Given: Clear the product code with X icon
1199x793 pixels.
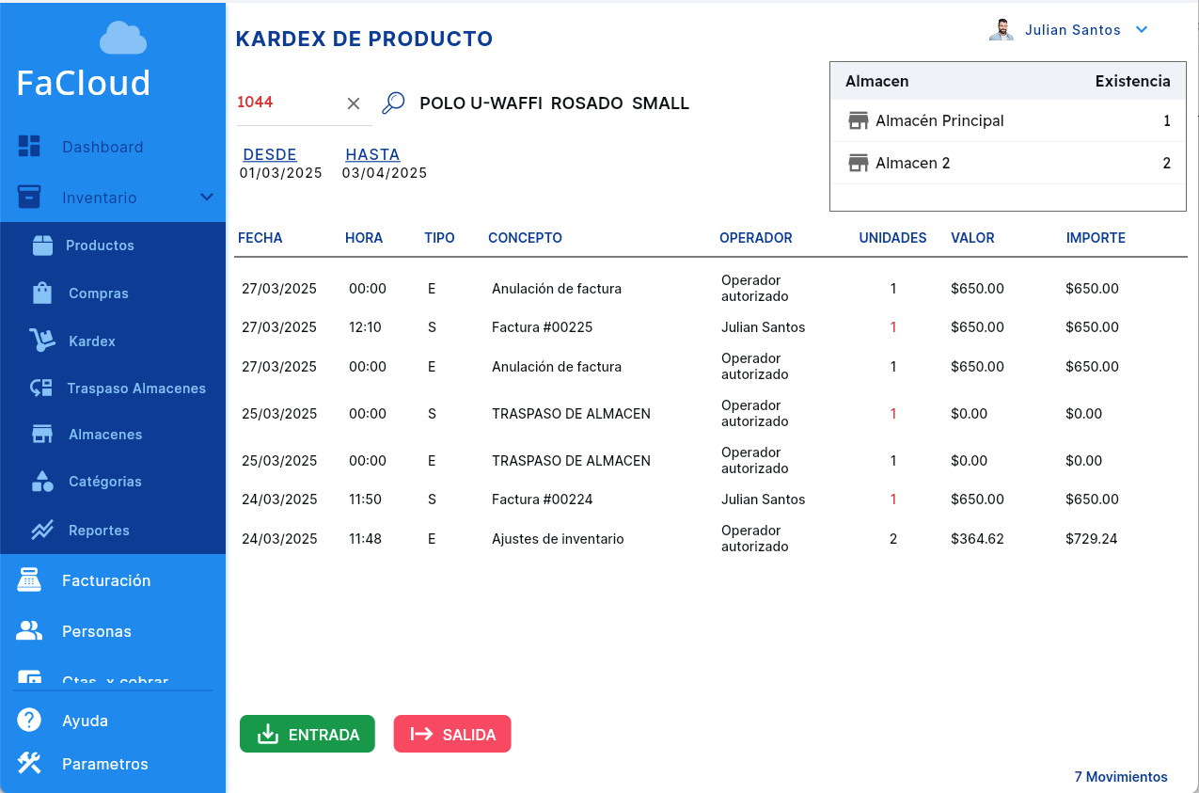Looking at the screenshot, I should click(354, 103).
